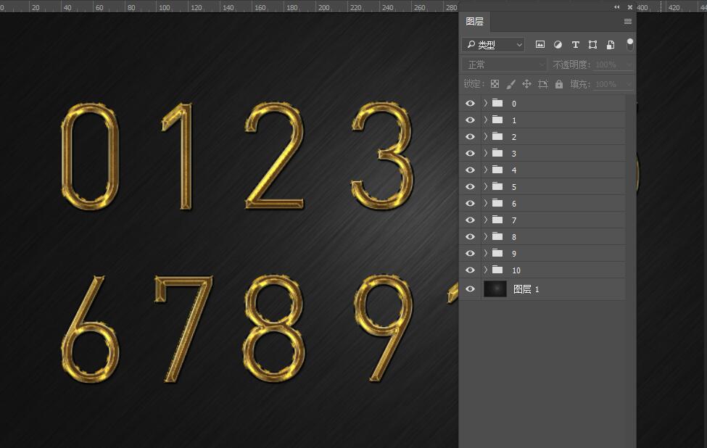
Task: Expand layer group 2 chevron
Action: tap(486, 136)
